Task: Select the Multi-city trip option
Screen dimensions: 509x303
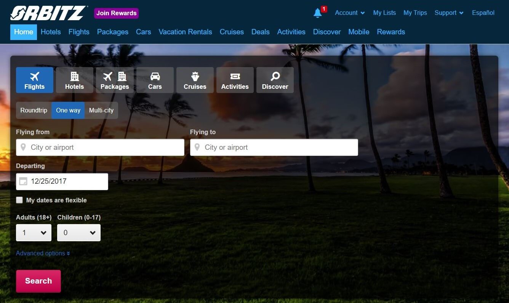Action: click(101, 110)
